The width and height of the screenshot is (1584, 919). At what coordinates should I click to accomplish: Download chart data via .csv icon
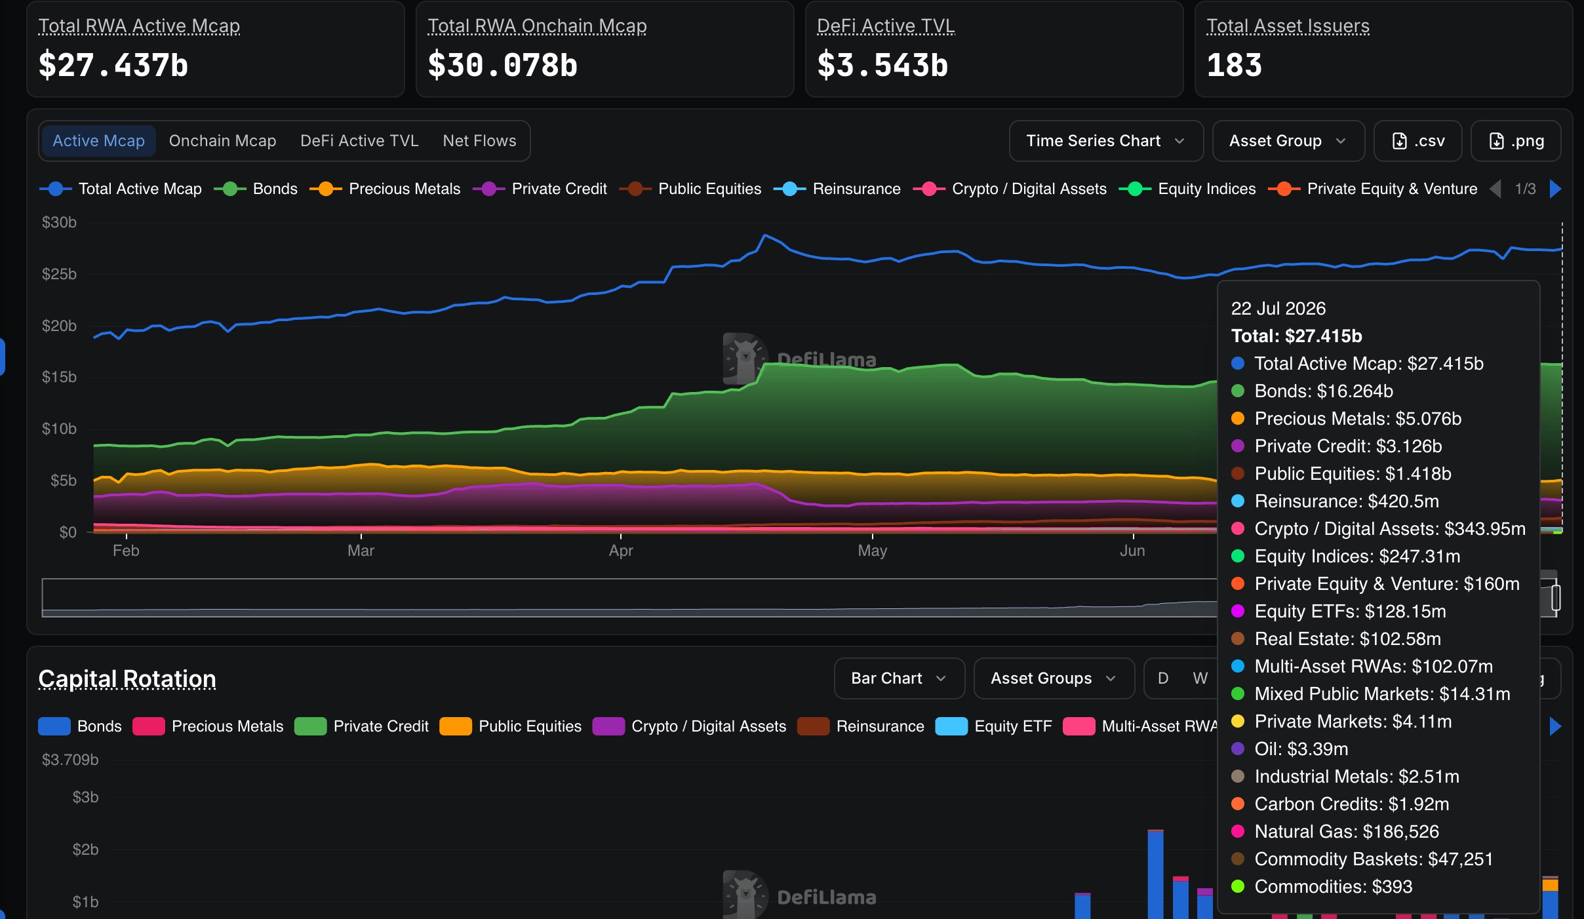[1400, 141]
